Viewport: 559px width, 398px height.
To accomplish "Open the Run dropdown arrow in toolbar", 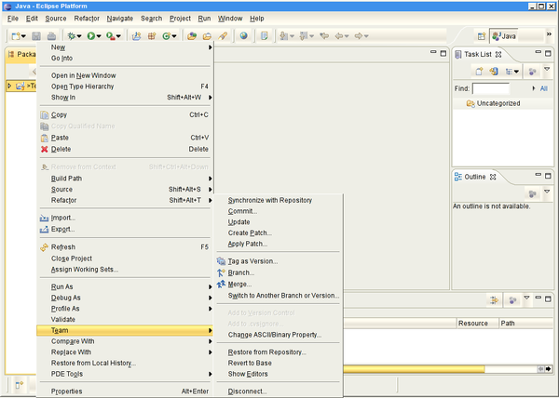I will point(99,36).
